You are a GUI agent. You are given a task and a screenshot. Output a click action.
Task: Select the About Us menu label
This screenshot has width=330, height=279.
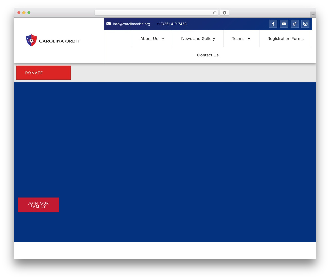pos(149,39)
